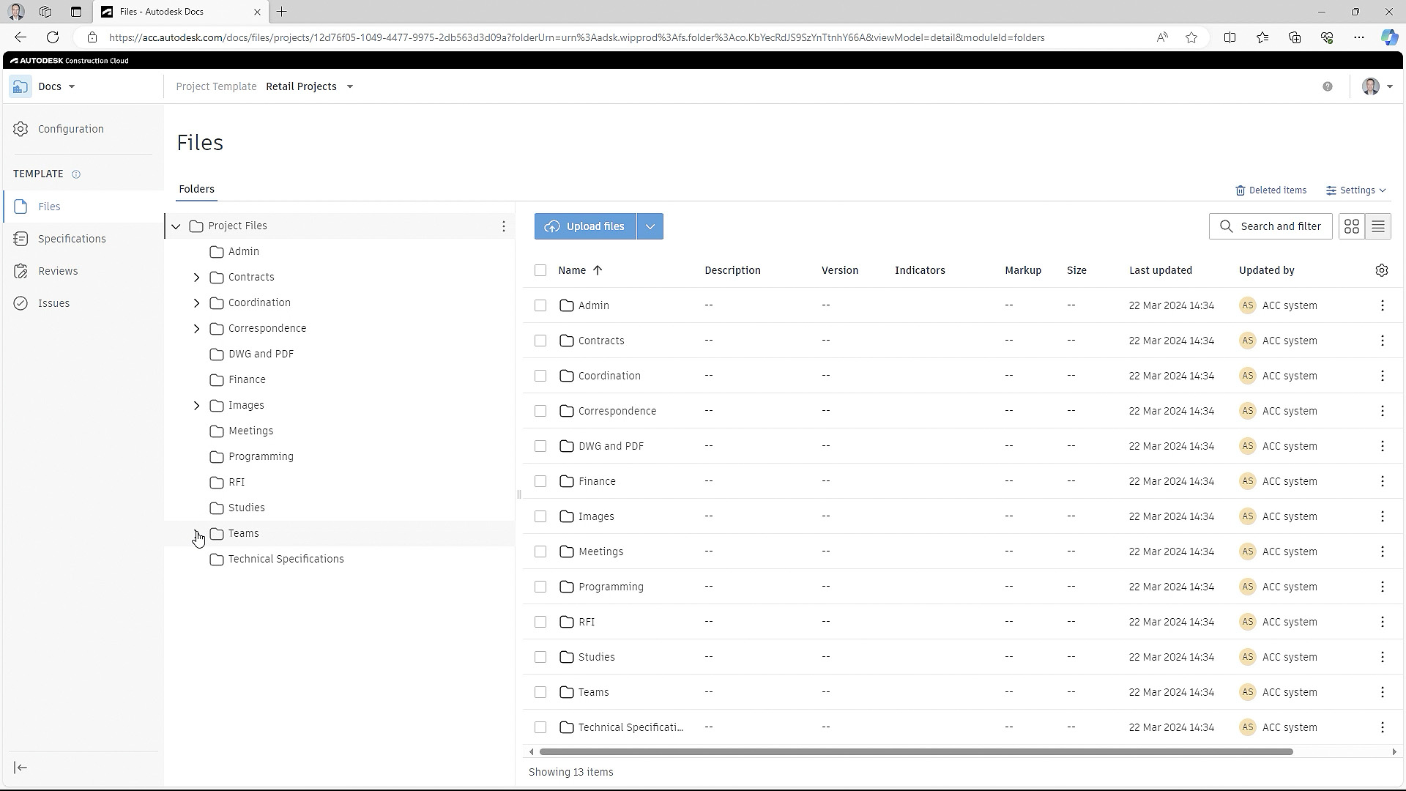Open help question mark icon
1406x791 pixels.
(1328, 86)
